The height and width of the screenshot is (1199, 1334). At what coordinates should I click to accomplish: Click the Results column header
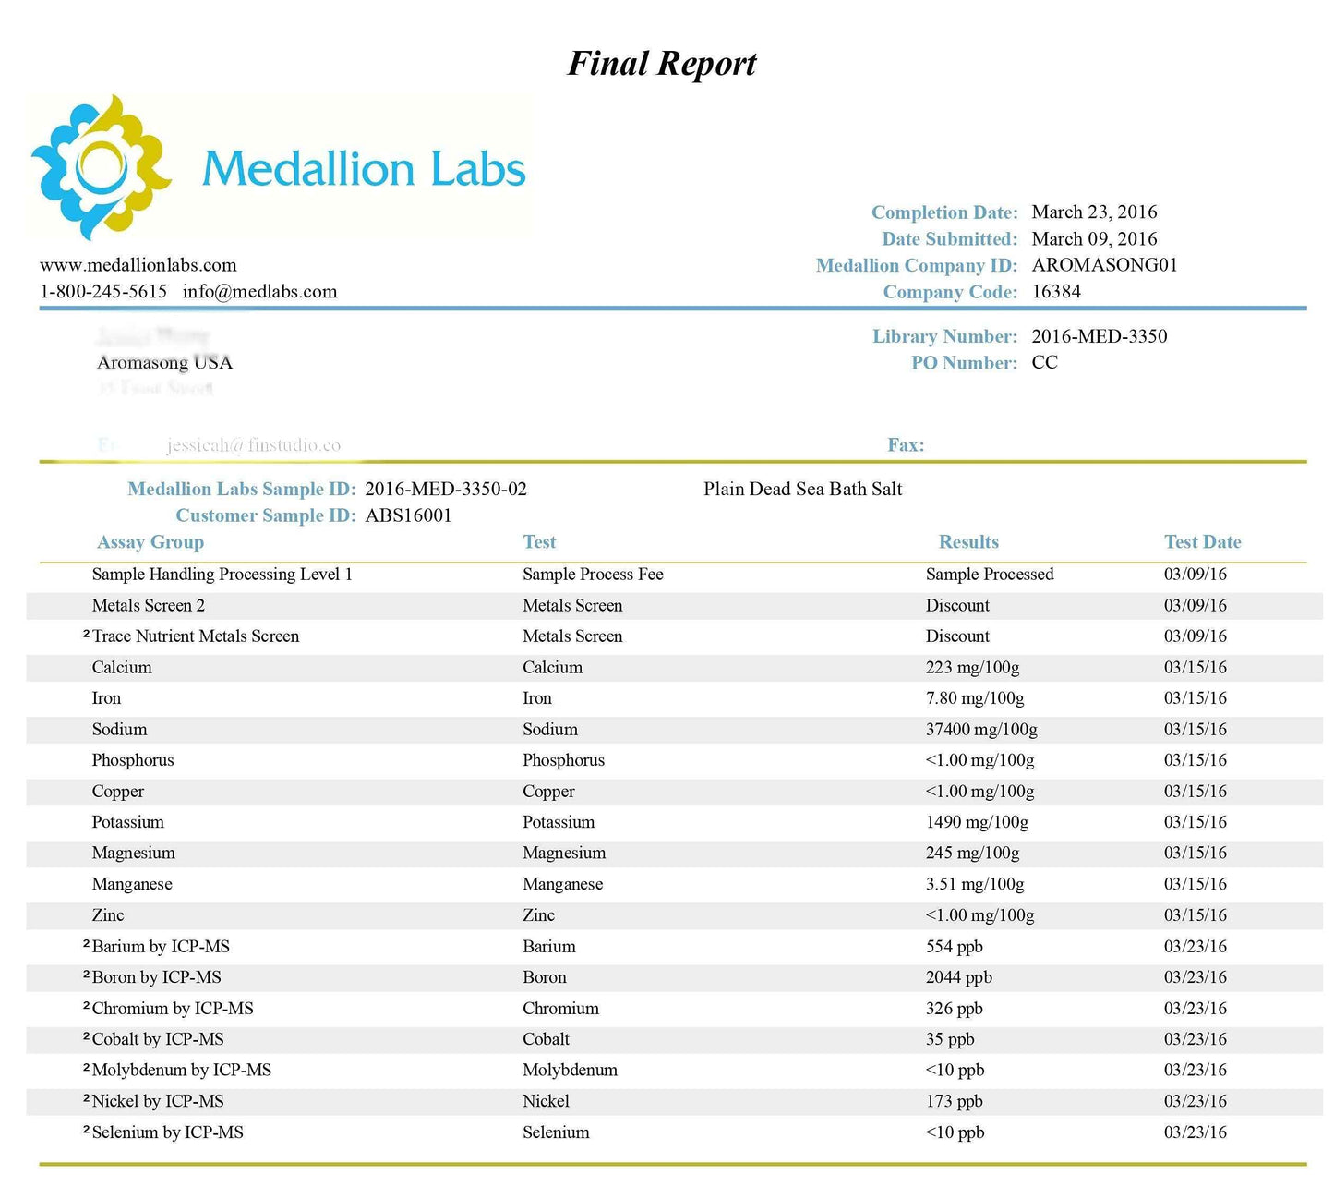968,542
